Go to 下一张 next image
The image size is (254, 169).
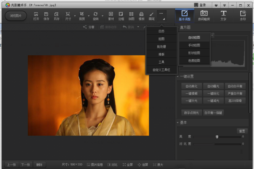click(x=26, y=165)
